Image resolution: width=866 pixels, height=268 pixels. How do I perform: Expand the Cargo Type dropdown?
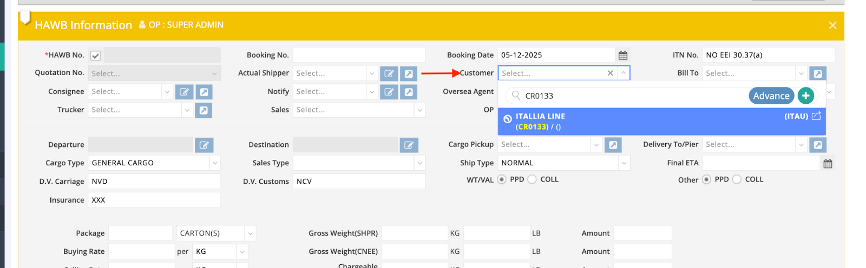pos(215,163)
